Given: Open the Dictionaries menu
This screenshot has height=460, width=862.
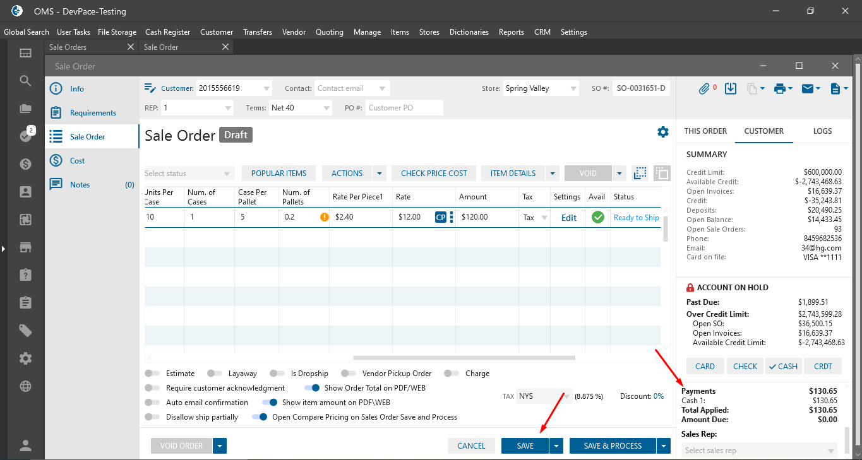Looking at the screenshot, I should 469,32.
